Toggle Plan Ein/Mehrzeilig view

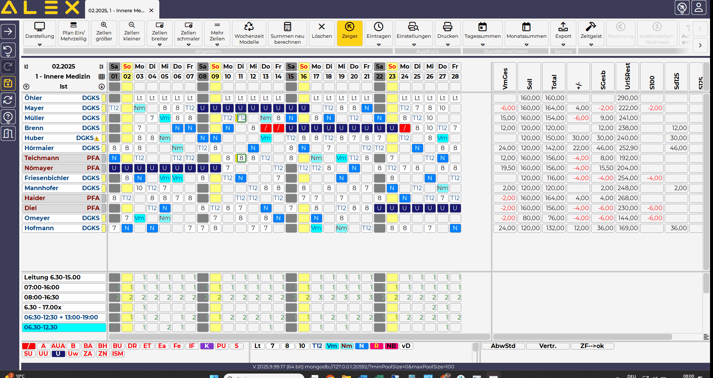[74, 33]
